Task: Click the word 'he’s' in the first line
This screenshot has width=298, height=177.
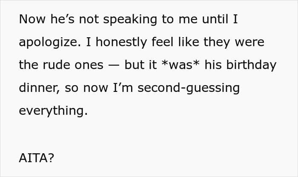Action: 62,19
